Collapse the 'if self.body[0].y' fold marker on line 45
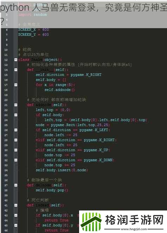The width and height of the screenshot is (167, 233). (x=16, y=225)
